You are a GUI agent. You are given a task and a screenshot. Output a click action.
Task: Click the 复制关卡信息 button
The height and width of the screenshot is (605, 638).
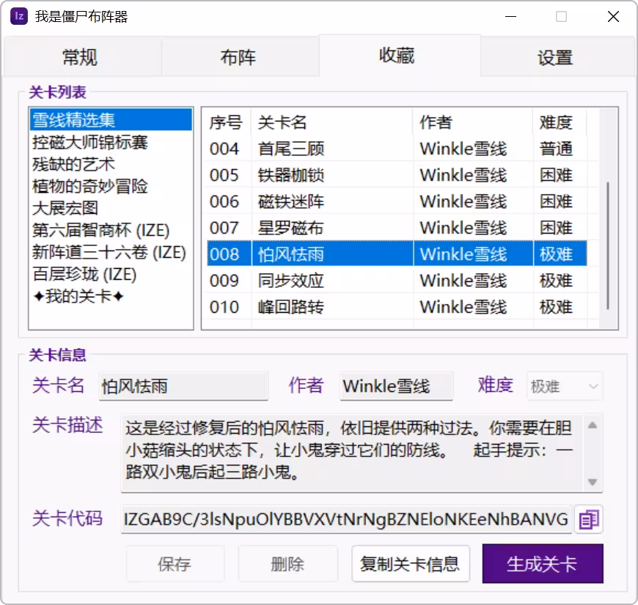tap(410, 564)
